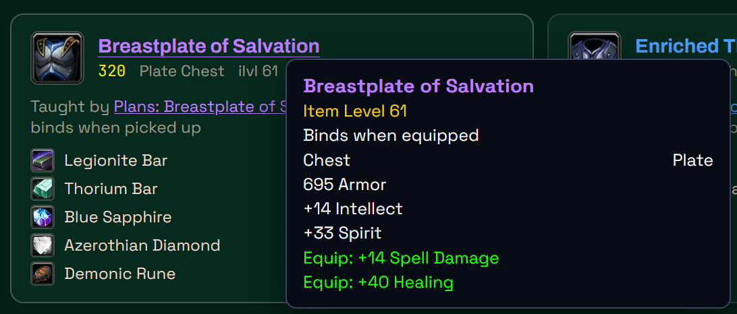Click the Blue Sapphire reagent name
Viewport: 737px width, 314px height.
(118, 217)
